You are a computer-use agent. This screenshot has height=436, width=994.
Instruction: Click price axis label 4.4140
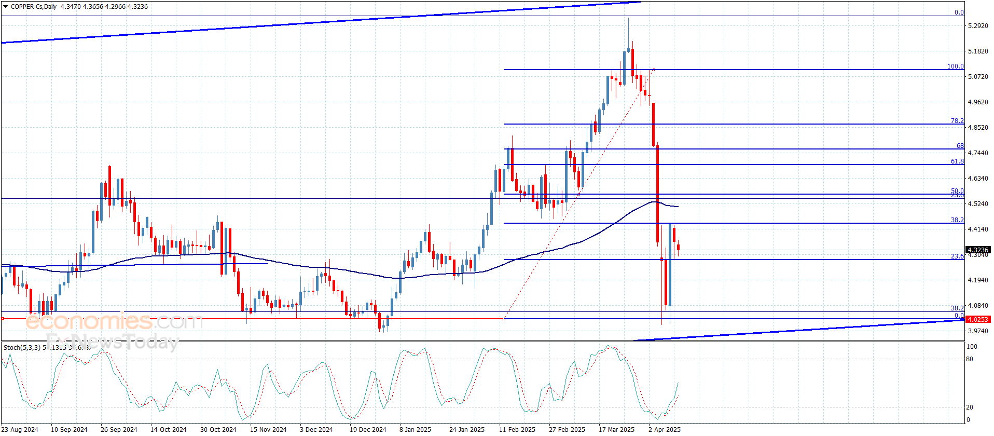(978, 229)
